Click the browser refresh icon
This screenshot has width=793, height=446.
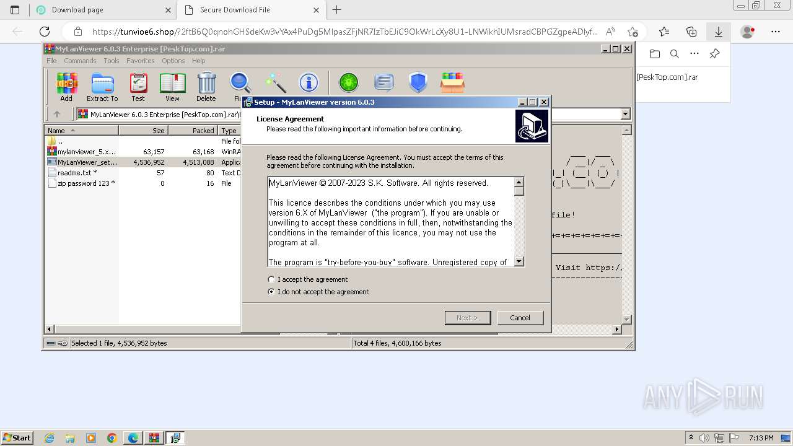tap(45, 32)
